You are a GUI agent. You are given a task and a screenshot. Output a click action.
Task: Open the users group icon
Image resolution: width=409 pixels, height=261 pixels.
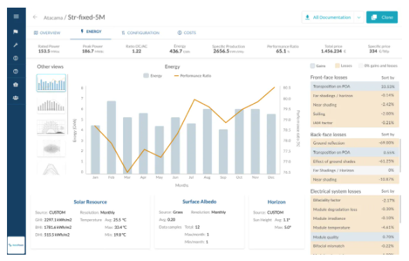point(15,98)
